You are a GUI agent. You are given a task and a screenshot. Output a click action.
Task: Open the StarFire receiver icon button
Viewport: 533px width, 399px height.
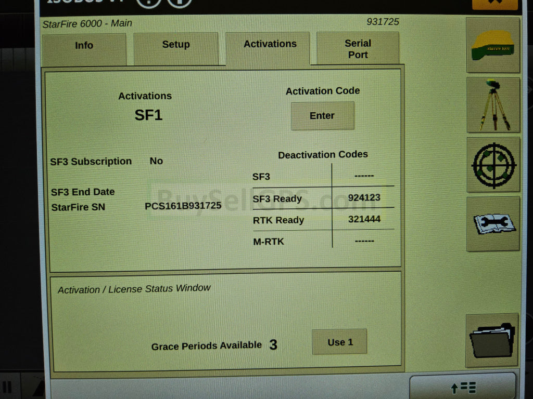tap(493, 45)
